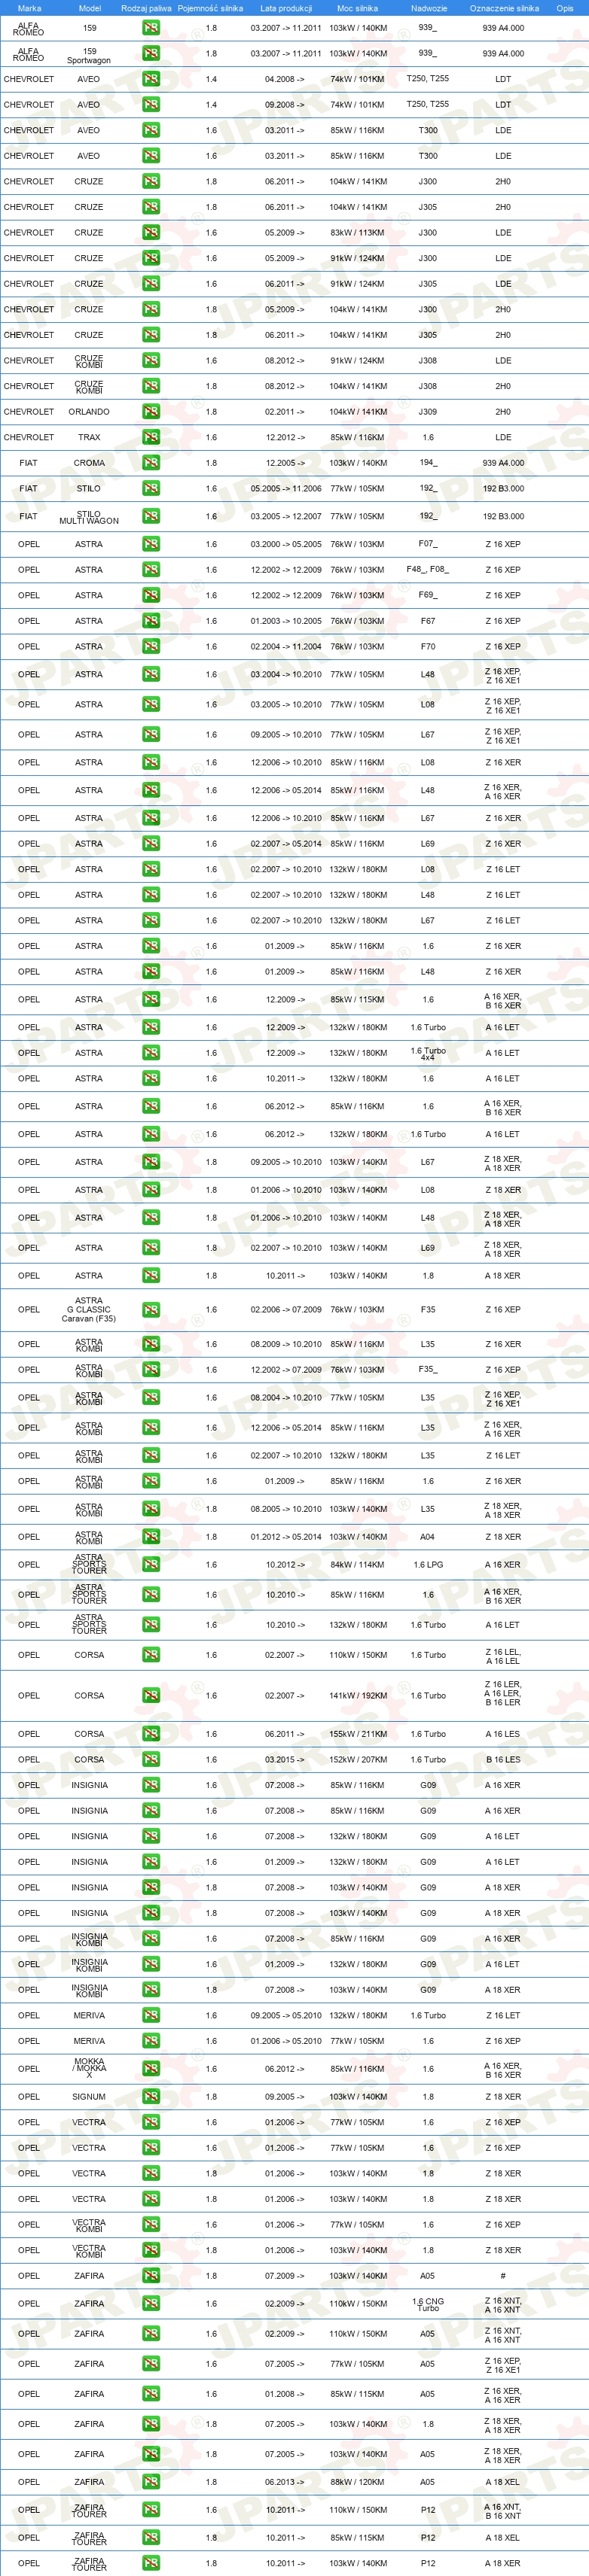The image size is (589, 2576).
Task: Click fuel icon in Opel Mokka / Mokka X row
Action: [150, 2069]
